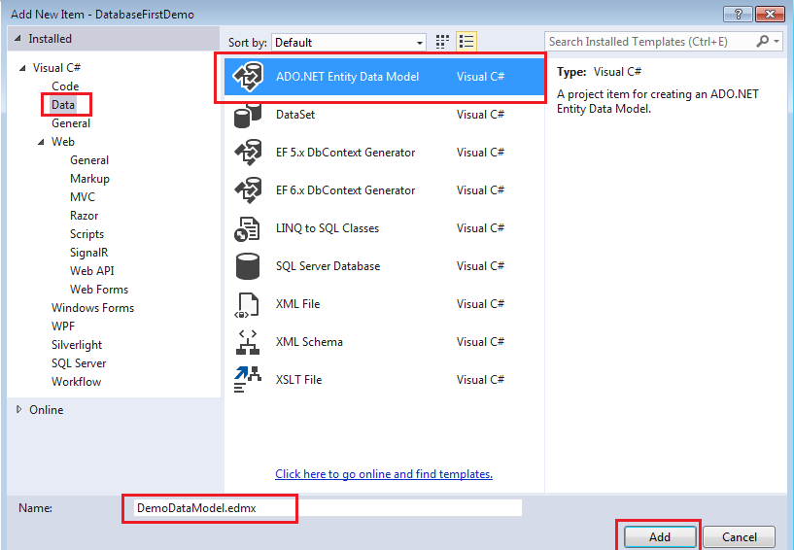
Task: Open the Windows Forms category
Action: tap(92, 308)
